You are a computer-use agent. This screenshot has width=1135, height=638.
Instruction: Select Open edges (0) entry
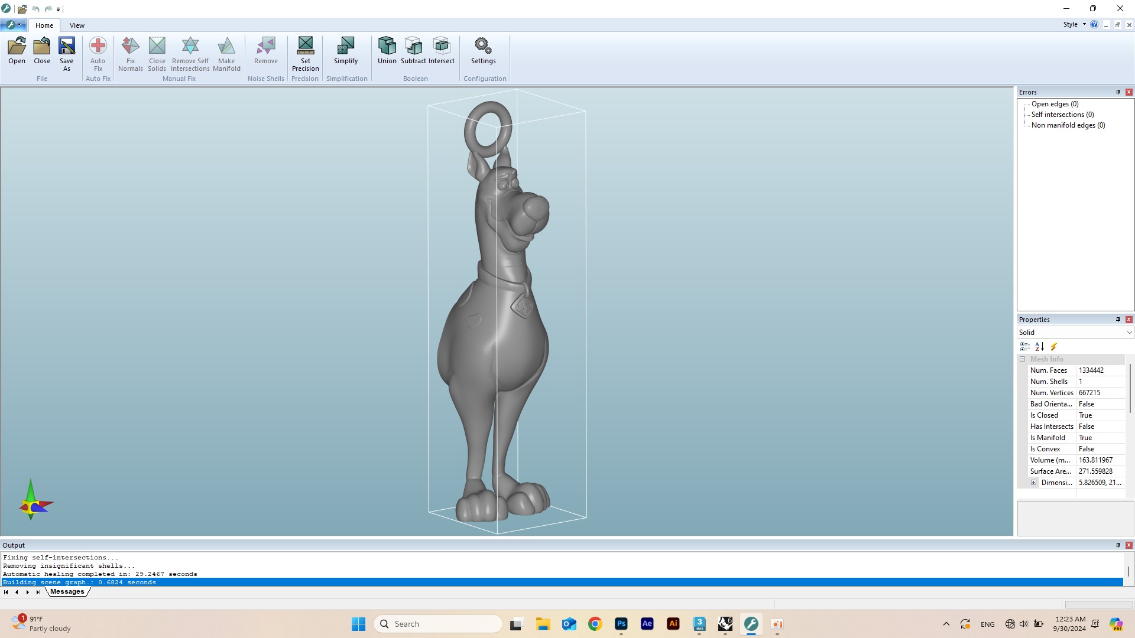(x=1055, y=104)
